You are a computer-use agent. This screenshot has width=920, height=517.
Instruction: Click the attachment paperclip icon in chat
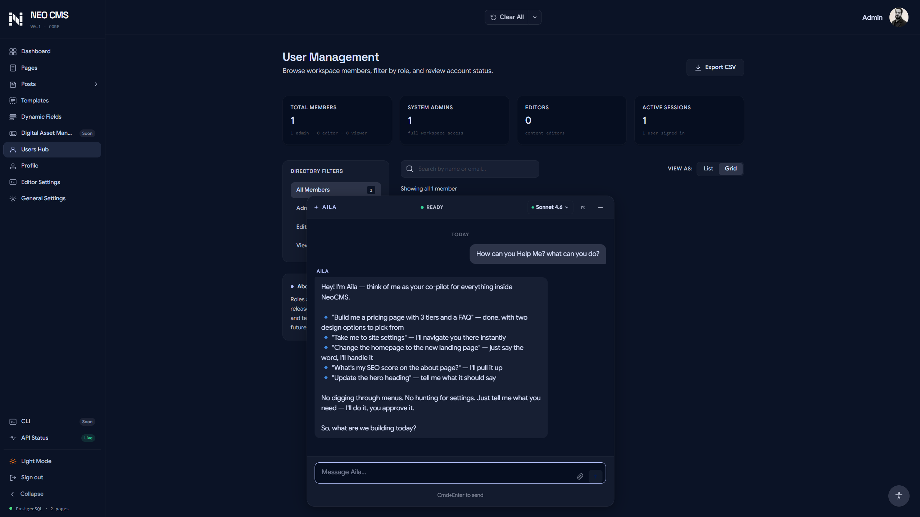click(x=580, y=476)
